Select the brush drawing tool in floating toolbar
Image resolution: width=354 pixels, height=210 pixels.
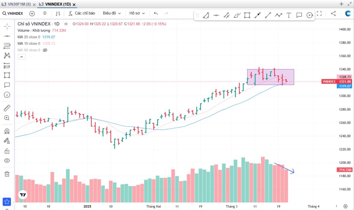point(237,15)
